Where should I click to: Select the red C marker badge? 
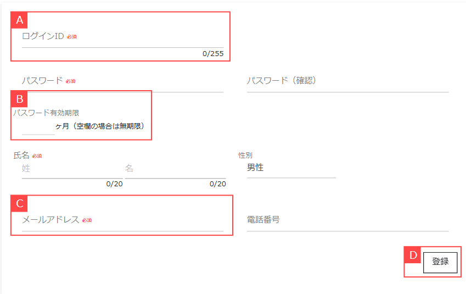20,204
